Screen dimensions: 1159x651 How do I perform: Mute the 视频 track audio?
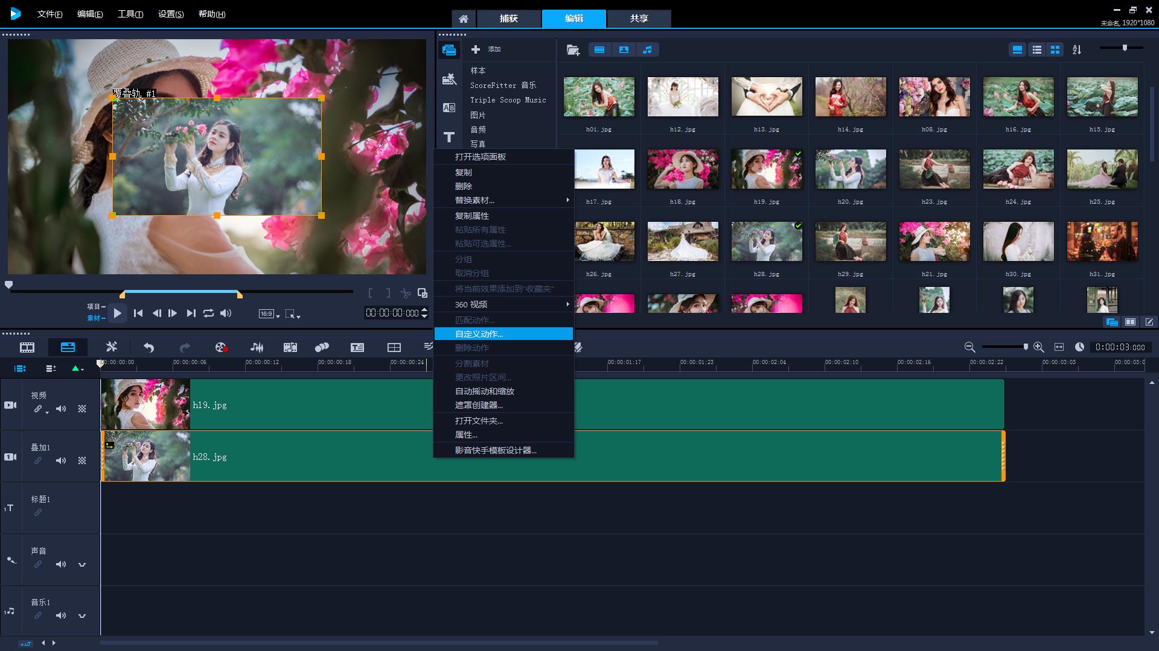[61, 409]
